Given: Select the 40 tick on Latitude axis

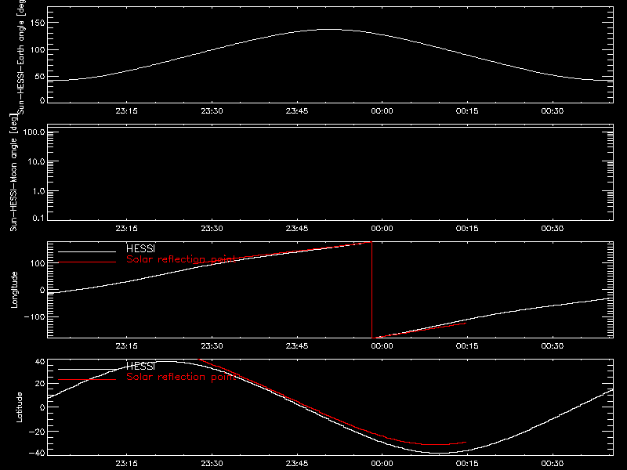Looking at the screenshot, I should 40,362.
